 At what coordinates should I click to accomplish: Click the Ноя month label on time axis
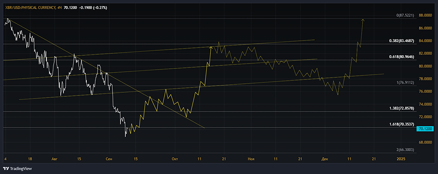click(x=251, y=159)
